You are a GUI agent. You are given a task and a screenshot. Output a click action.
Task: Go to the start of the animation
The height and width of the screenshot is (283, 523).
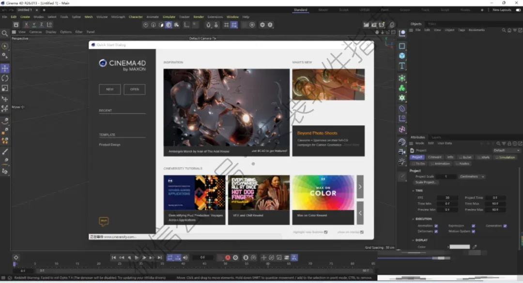(114, 258)
